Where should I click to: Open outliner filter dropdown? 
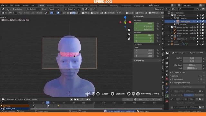[x=199, y=9]
